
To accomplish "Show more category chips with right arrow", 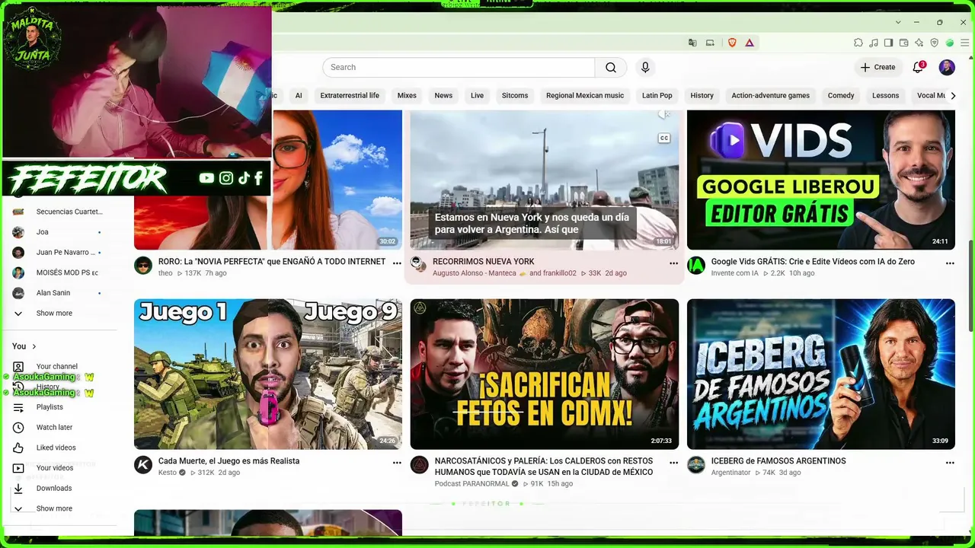I will coord(953,96).
